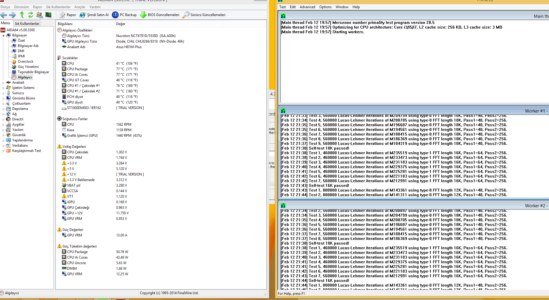Image resolution: width=549 pixels, height=300 pixels.
Task: Expand the Anakart tree node
Action: (x=3, y=83)
